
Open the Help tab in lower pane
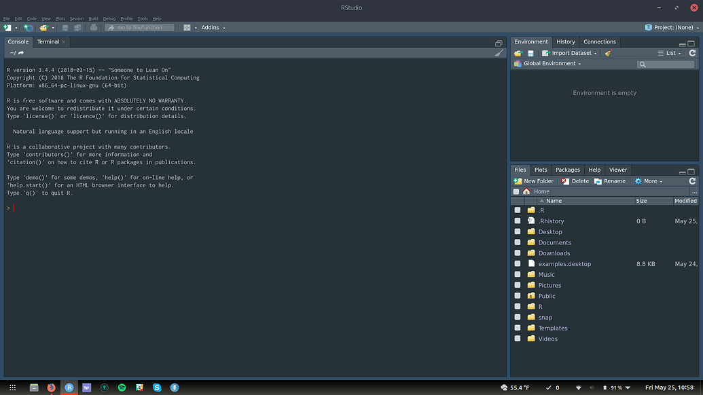(x=594, y=170)
